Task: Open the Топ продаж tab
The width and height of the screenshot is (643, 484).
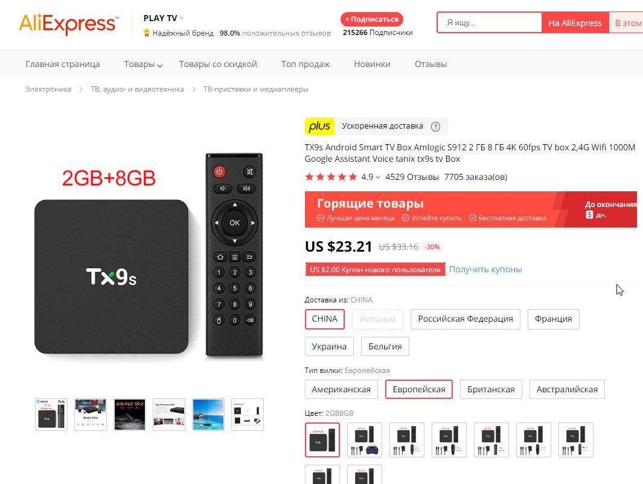Action: click(306, 64)
